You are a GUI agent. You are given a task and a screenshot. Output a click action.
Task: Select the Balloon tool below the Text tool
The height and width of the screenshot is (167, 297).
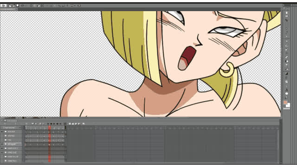[287, 94]
